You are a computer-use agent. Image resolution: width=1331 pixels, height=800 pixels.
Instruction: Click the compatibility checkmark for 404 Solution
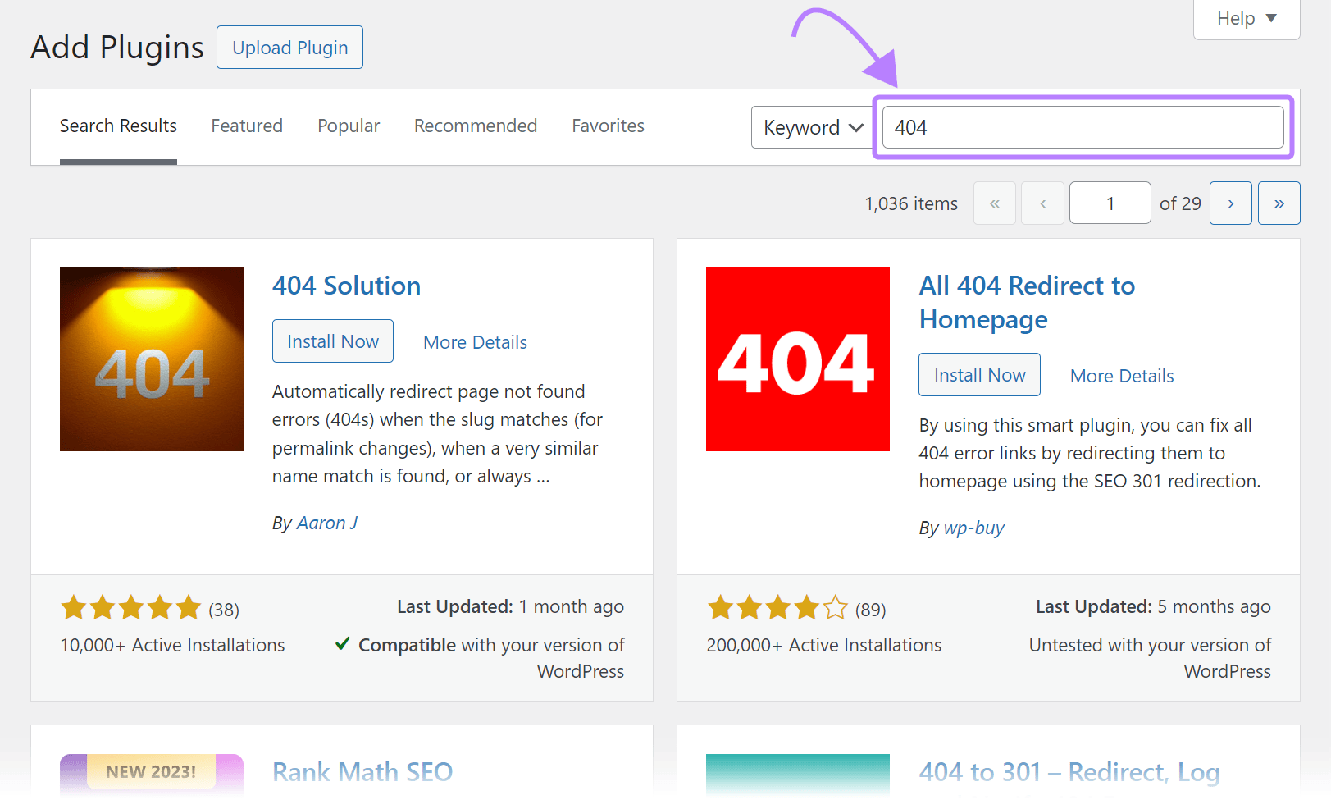tap(342, 644)
